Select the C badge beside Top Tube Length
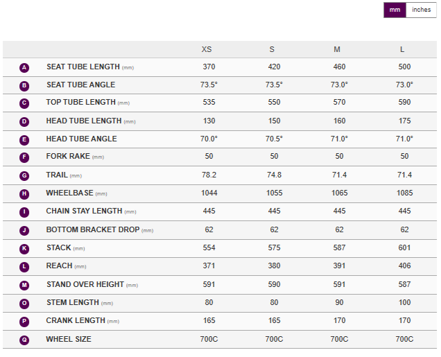 click(24, 103)
